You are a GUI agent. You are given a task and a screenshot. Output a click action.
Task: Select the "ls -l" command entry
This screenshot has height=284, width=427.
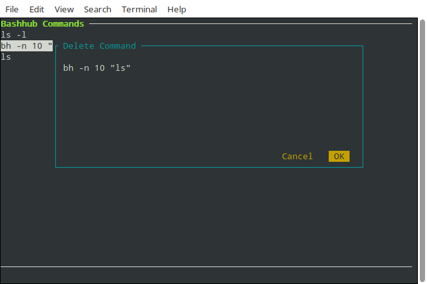[x=14, y=35]
